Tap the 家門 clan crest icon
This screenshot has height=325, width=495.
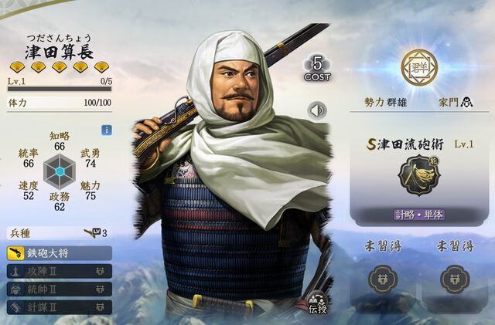[466, 102]
